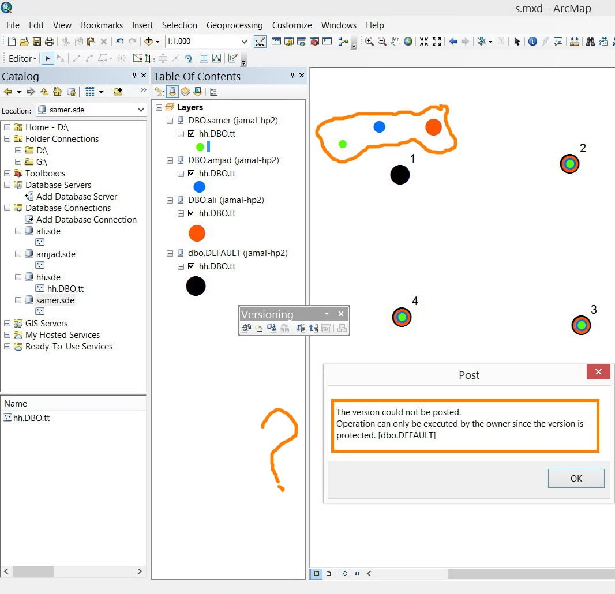Select the Zoom Out magnifier tool

pyautogui.click(x=382, y=41)
